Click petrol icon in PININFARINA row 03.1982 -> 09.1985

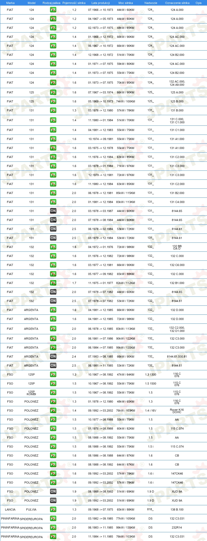click(53, 519)
